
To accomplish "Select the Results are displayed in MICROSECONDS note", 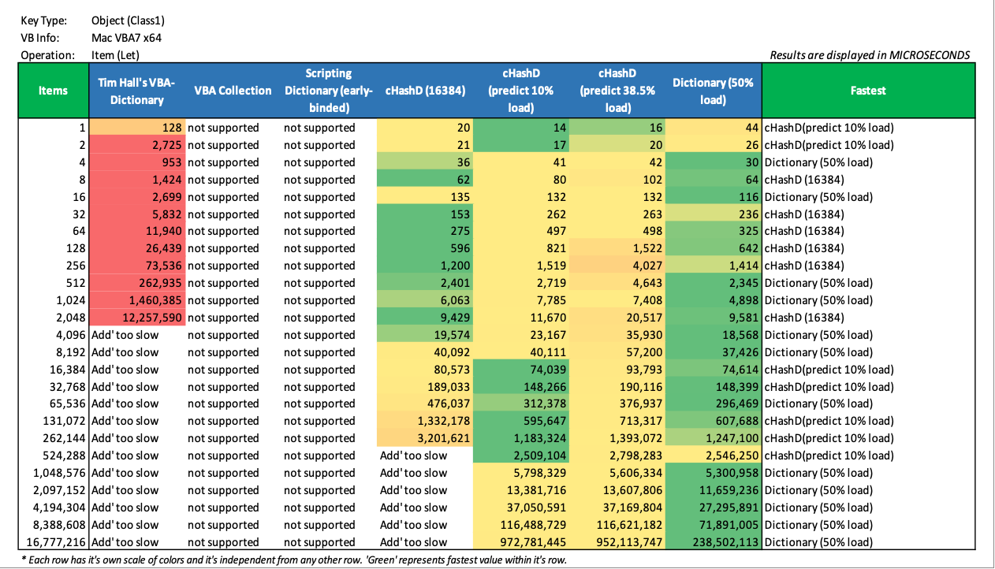I will click(870, 55).
